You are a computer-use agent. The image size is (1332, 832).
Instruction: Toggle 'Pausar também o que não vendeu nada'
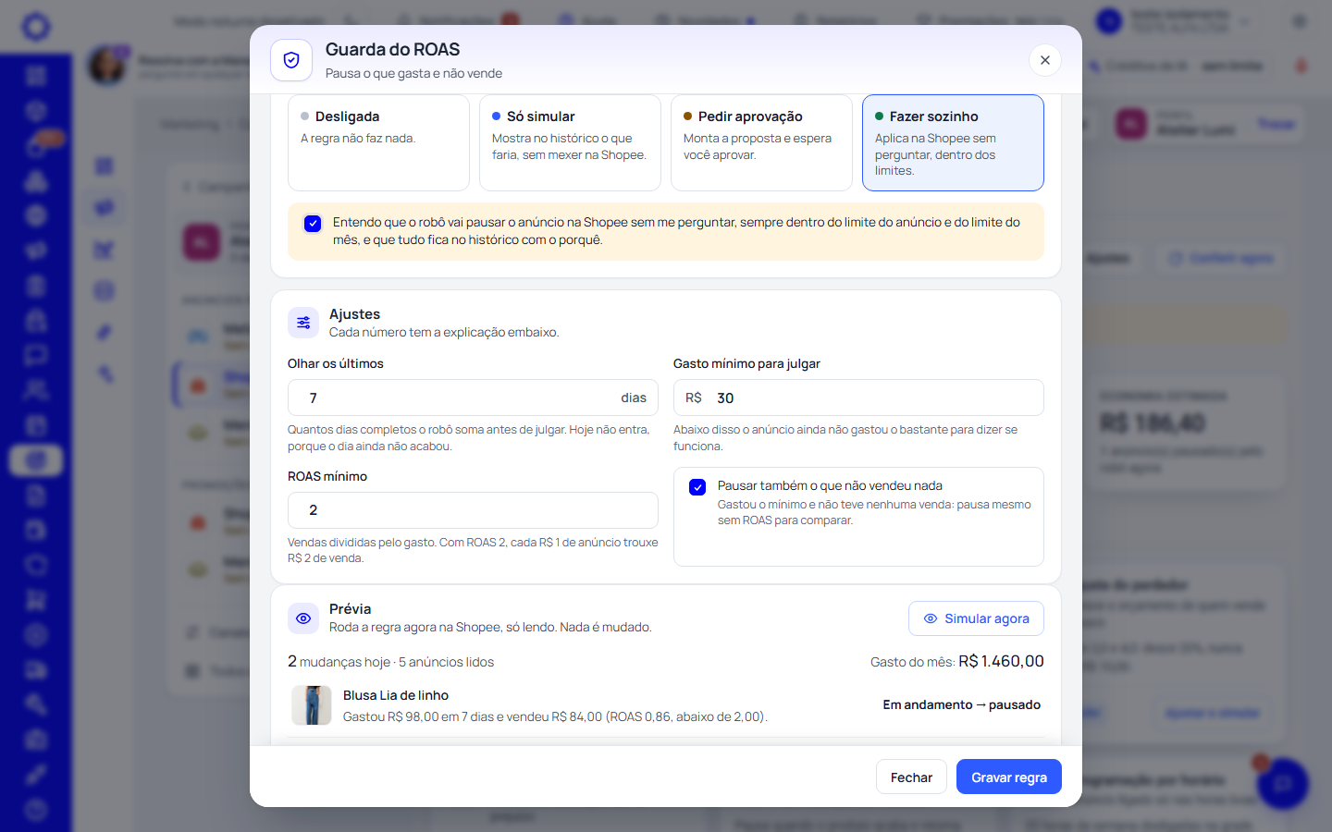(x=697, y=487)
